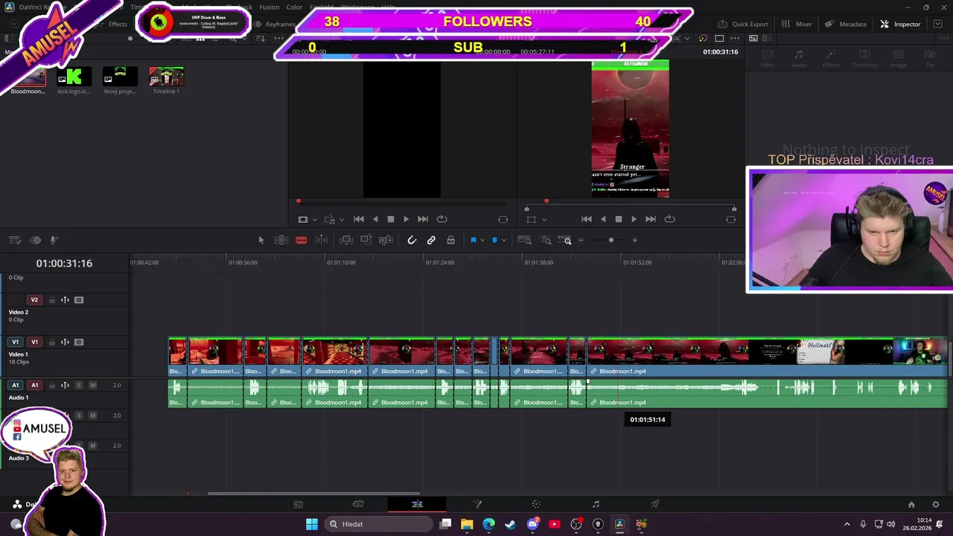This screenshot has width=953, height=536.
Task: Click the Replace Clip toolbar icon
Action: [386, 240]
